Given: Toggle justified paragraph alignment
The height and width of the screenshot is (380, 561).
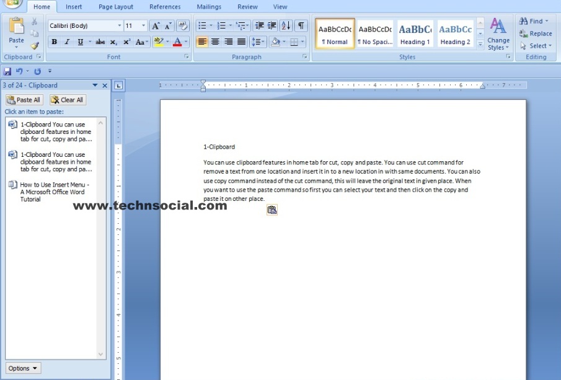Looking at the screenshot, I should point(241,42).
